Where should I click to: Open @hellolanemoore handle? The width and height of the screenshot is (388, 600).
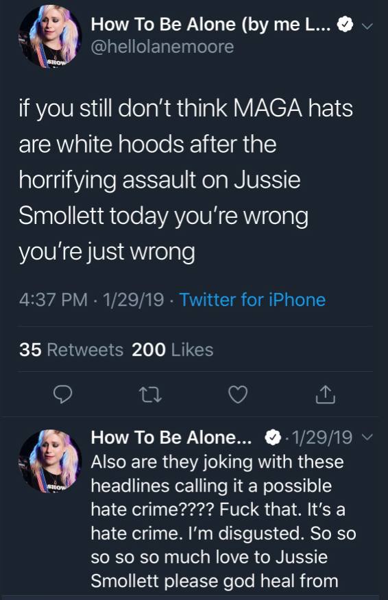point(162,47)
